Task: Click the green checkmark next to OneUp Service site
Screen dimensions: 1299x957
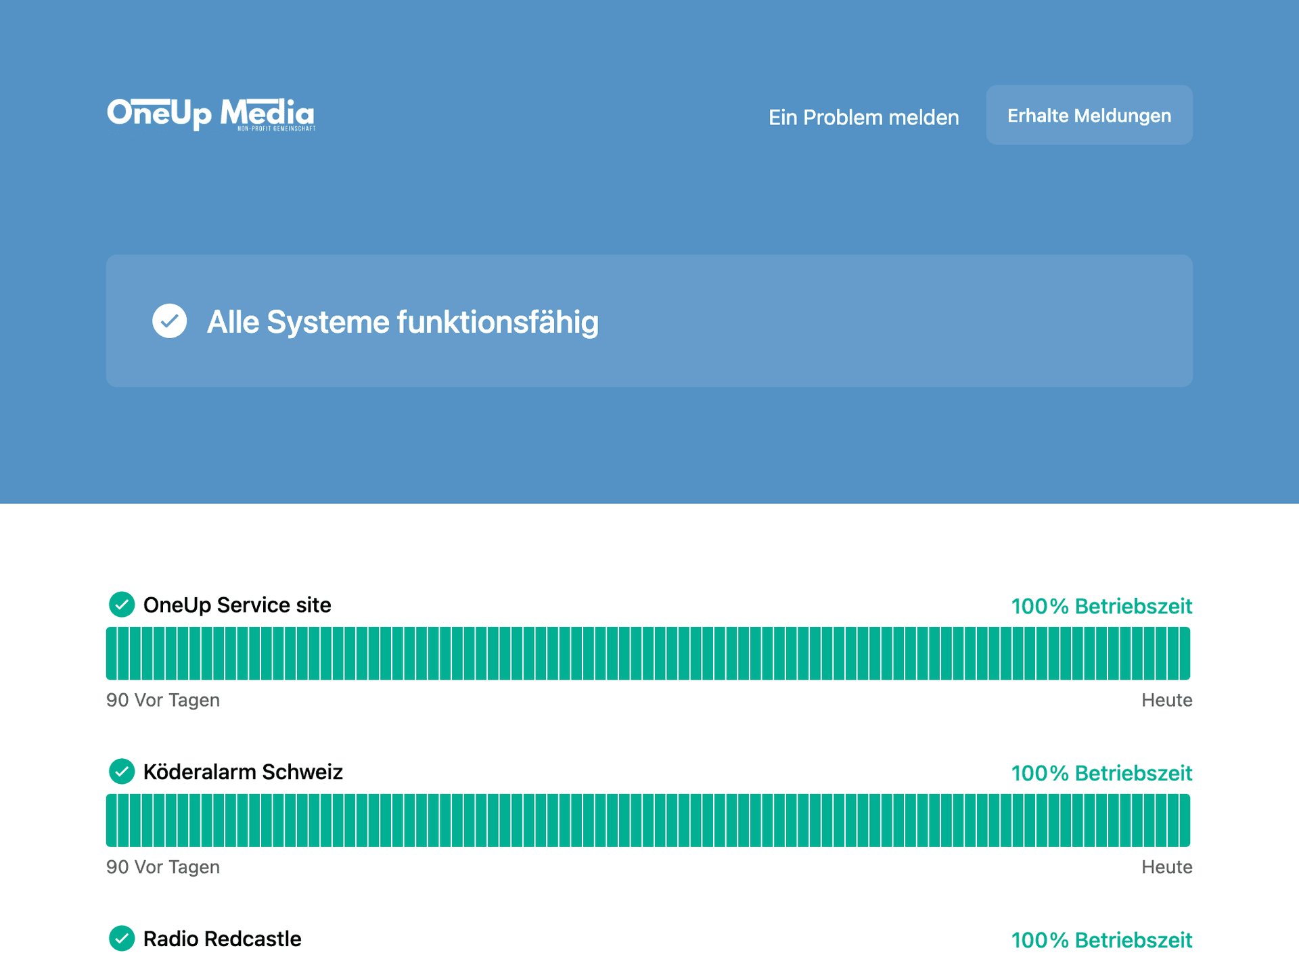Action: (122, 605)
